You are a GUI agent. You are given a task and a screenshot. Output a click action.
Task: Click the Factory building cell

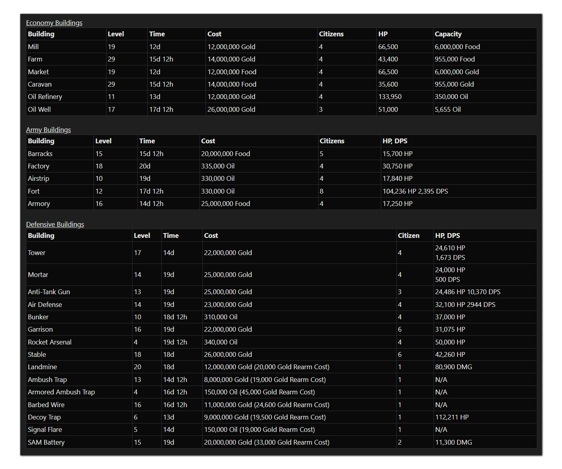point(60,166)
